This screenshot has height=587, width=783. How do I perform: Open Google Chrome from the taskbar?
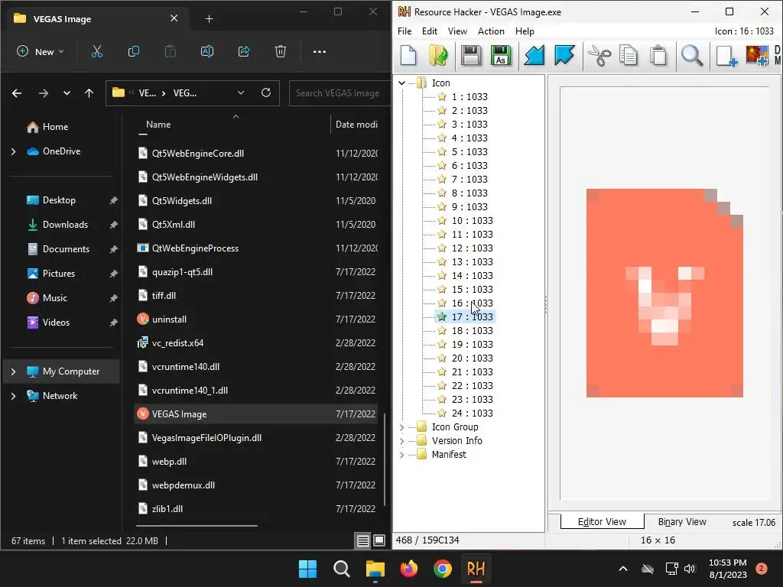(443, 569)
